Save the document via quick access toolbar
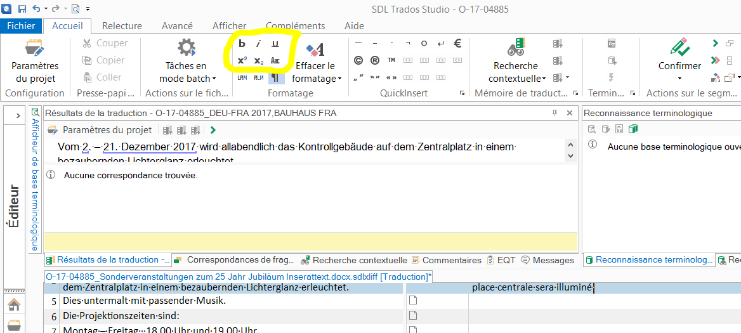Image resolution: width=741 pixels, height=333 pixels. pos(22,8)
